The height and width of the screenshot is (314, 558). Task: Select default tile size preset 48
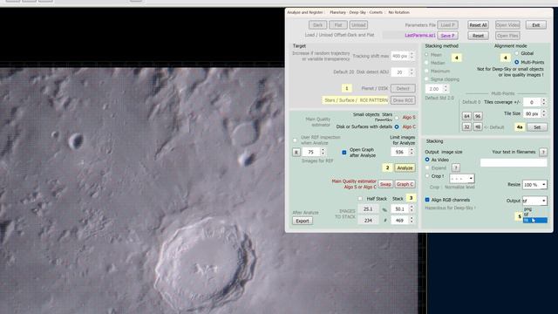pyautogui.click(x=478, y=126)
